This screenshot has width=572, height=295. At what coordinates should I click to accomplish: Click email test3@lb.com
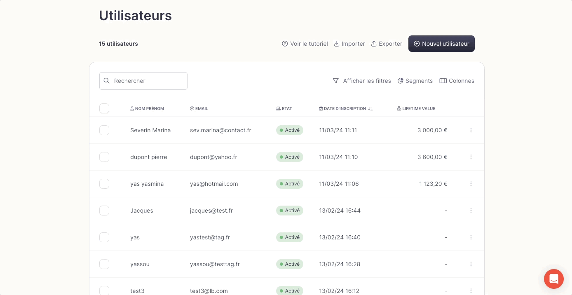[x=209, y=291]
